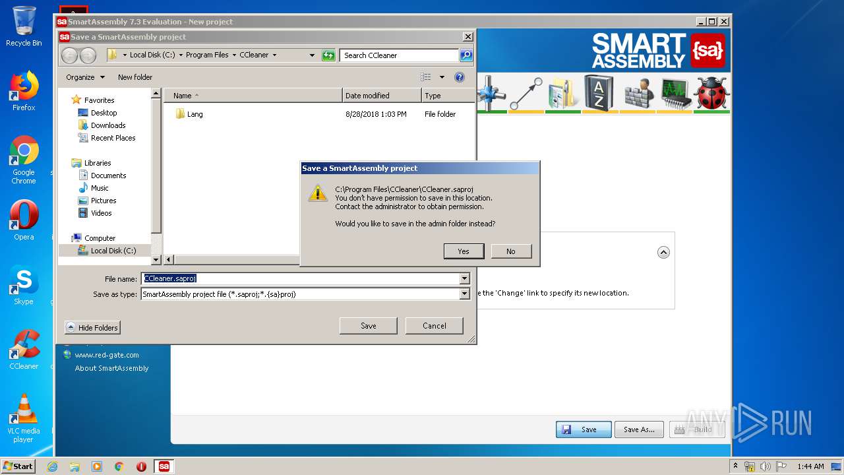
Task: Click the pipe-joint merging icon in SmartAssembly toolbar
Action: tap(491, 93)
